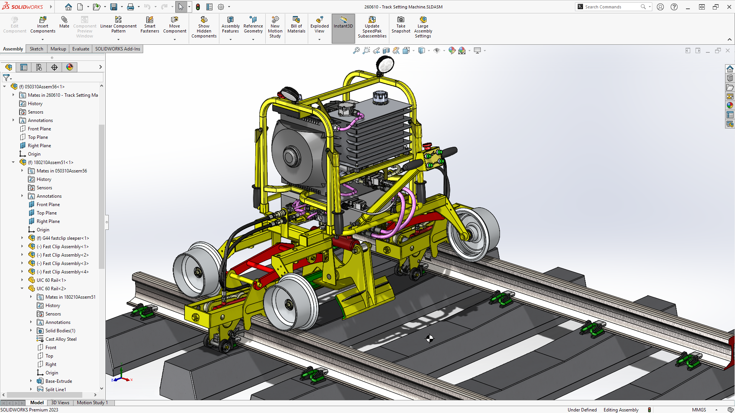Toggle the Exploded View mode
This screenshot has height=413, width=735.
[319, 24]
